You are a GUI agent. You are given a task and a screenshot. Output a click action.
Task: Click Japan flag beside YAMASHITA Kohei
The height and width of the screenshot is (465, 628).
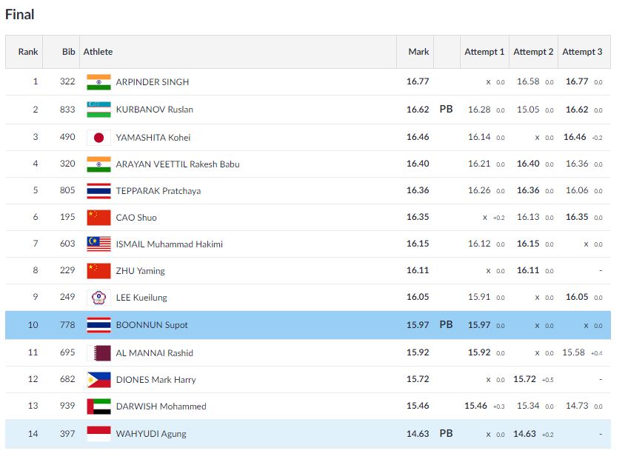coord(98,138)
